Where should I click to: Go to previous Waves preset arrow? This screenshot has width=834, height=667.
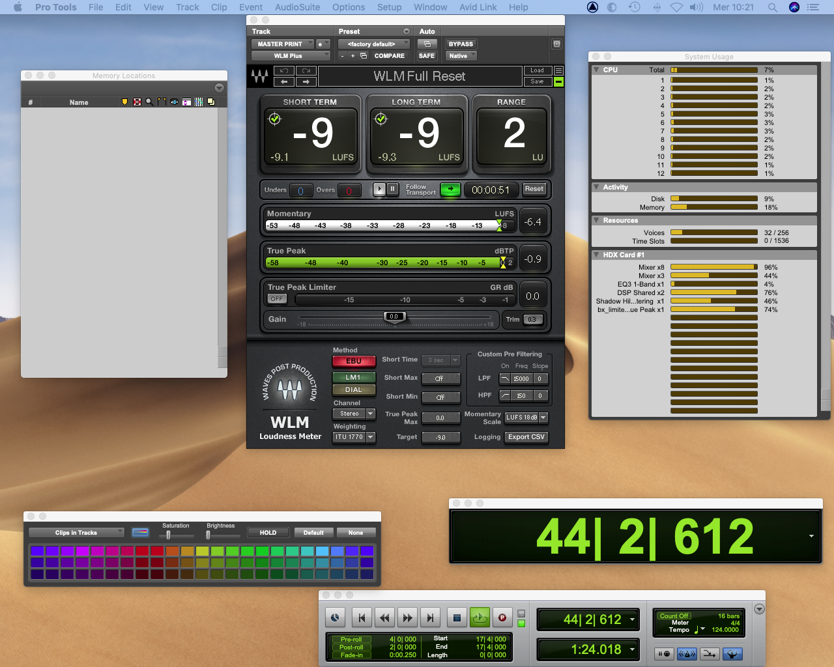pyautogui.click(x=284, y=81)
